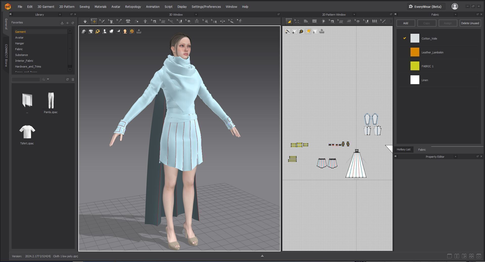The width and height of the screenshot is (485, 262).
Task: Choose the Polygon pattern tool in 2D toolbar
Action: [306, 21]
